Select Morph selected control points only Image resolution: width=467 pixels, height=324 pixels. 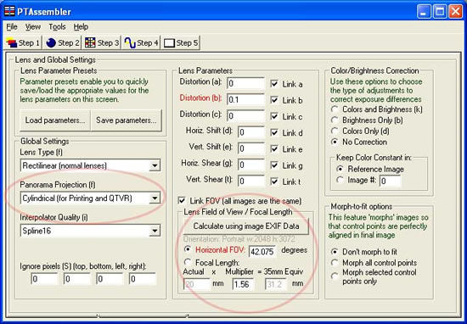click(x=335, y=277)
